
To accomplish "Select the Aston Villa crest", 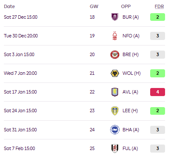I will pos(115,92).
